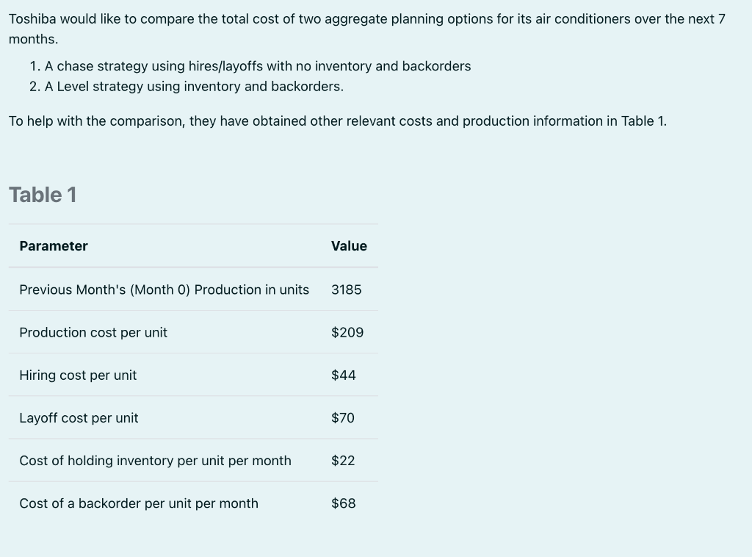
Task: Click the sentence mentioning Table 1 information
Action: click(x=338, y=121)
